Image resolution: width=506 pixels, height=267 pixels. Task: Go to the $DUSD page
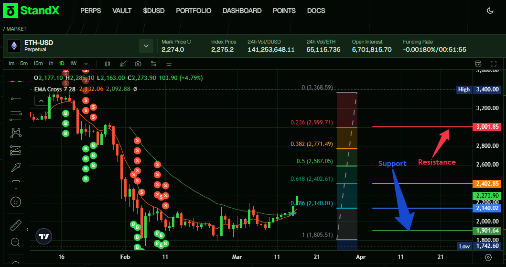pyautogui.click(x=153, y=11)
